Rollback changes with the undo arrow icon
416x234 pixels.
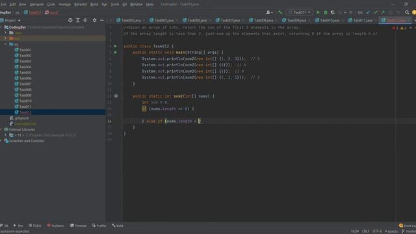pos(398,12)
